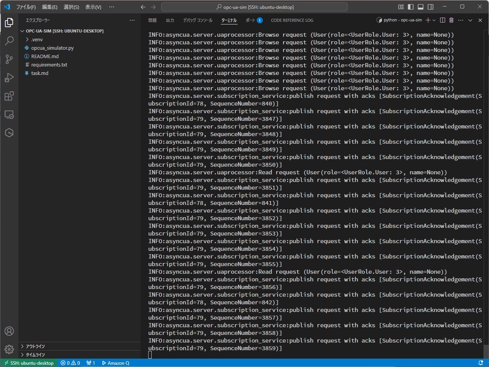Click the terminal cursor prompt line
This screenshot has height=367, width=489.
click(150, 355)
